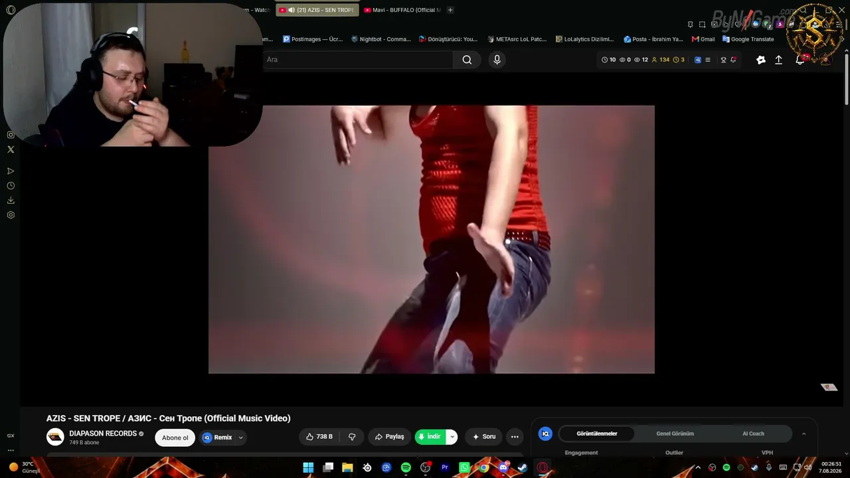Click the Opera menu logo icon
The width and height of the screenshot is (850, 478).
point(11,10)
